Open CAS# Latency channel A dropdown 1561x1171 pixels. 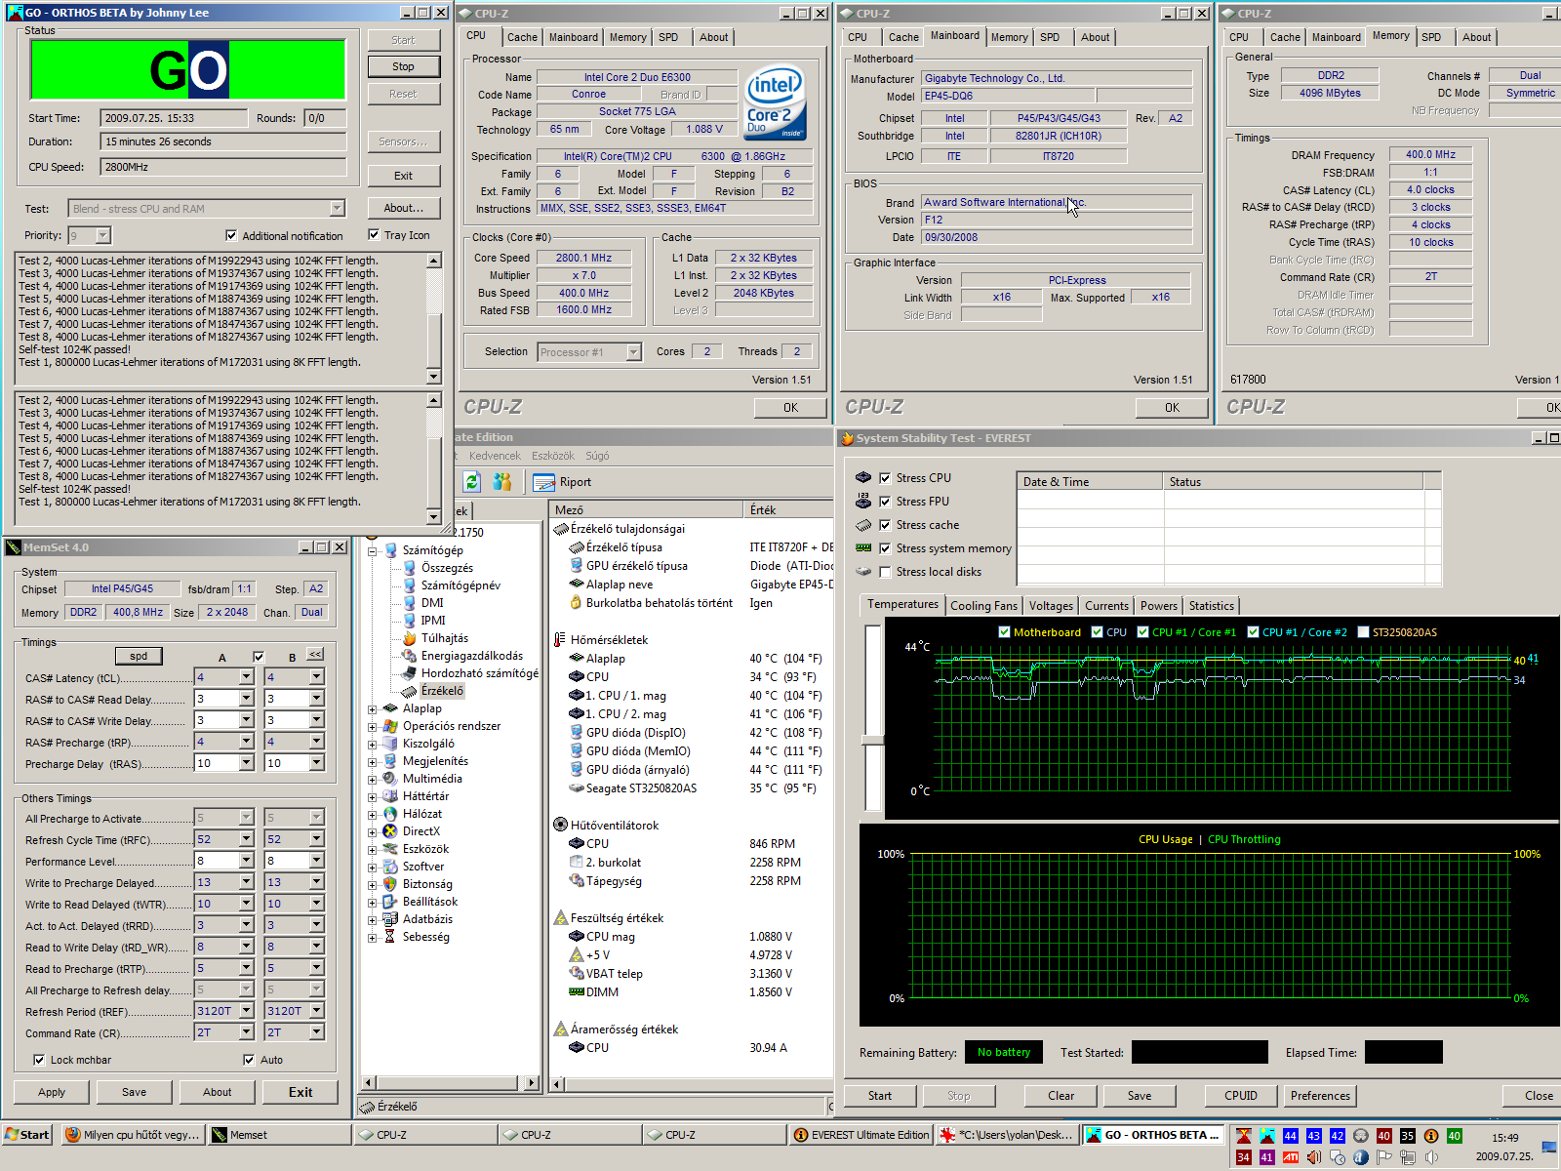coord(246,677)
